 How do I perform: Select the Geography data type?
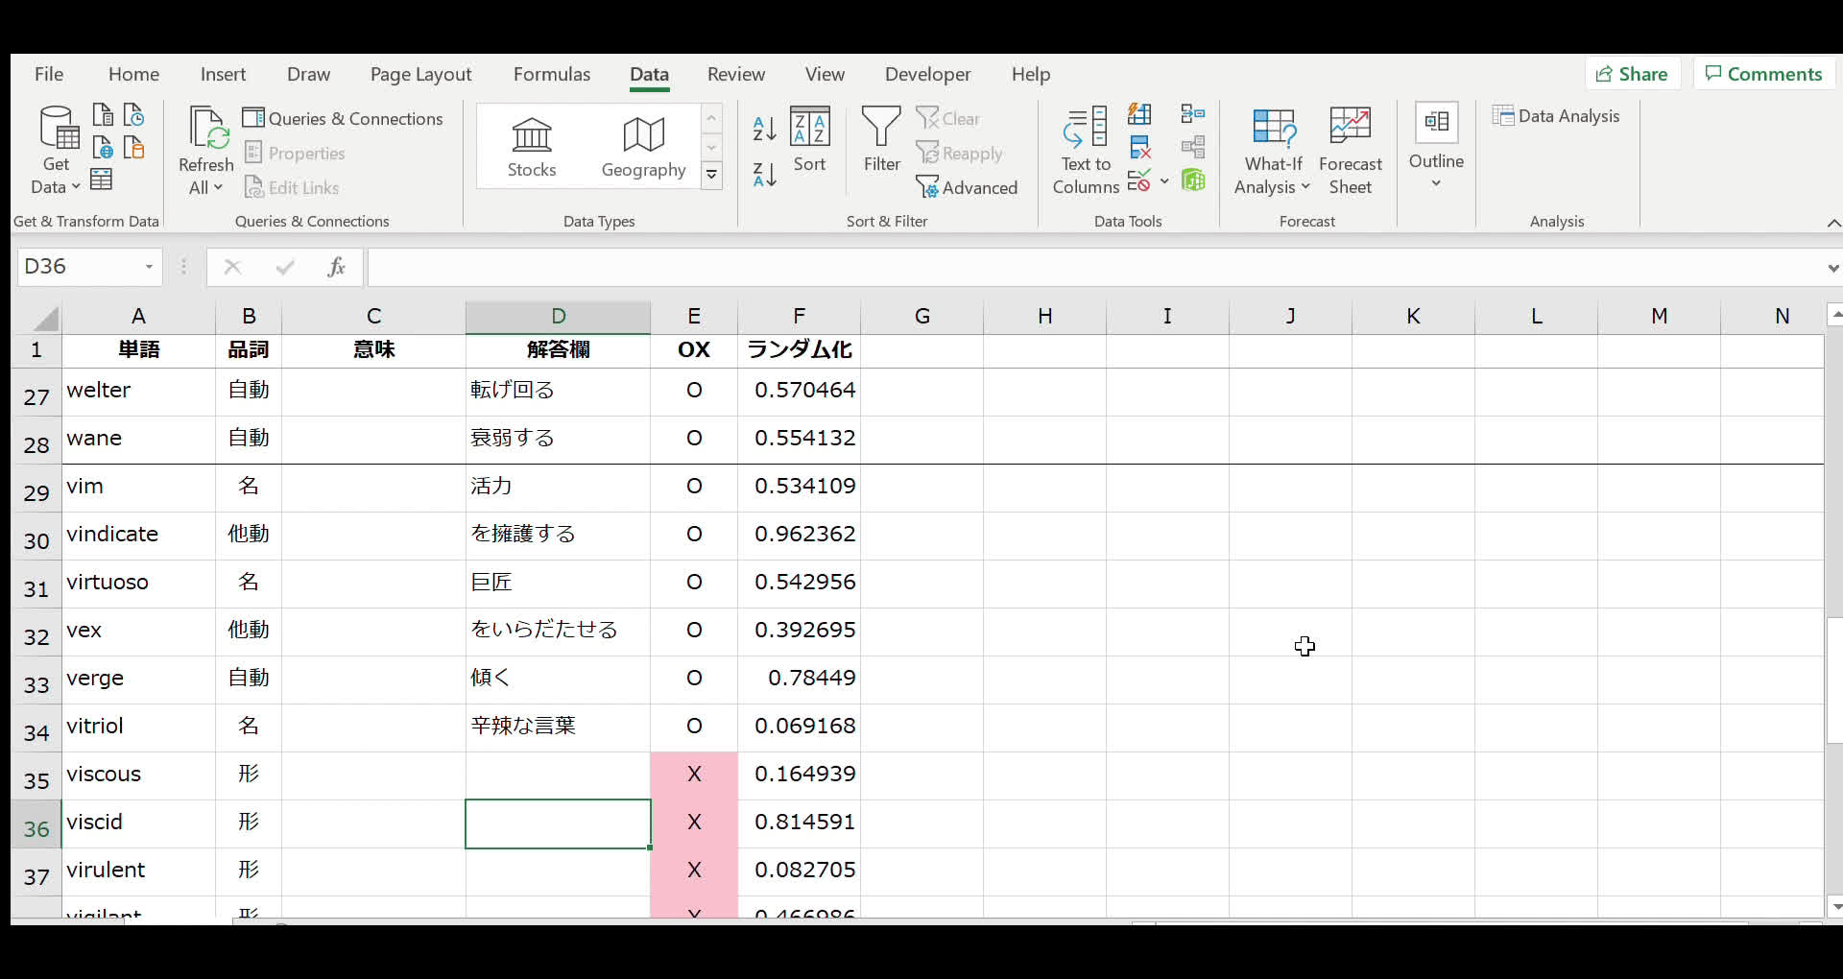(643, 148)
